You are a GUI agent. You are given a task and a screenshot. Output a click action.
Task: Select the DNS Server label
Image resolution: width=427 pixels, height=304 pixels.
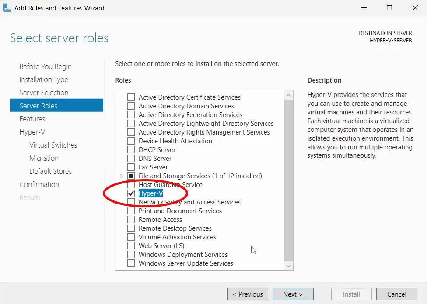(x=155, y=158)
